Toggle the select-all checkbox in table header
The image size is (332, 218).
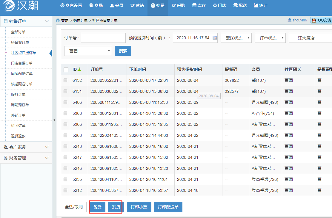(x=66, y=70)
